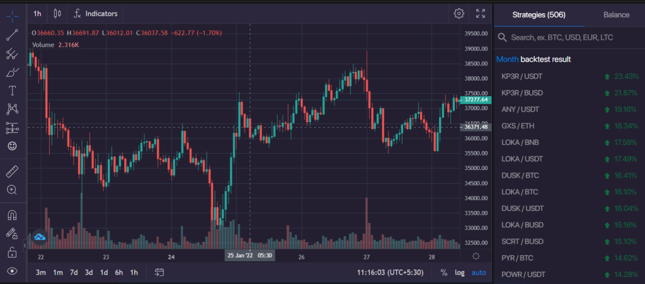The height and width of the screenshot is (284, 645).
Task: Open the KP3R / USDT strategy
Action: 569,76
